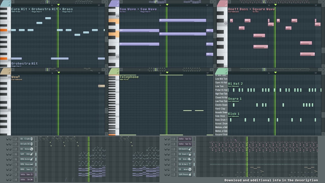Toggle select LED for EB C Cafe channel
Viewport: 325px width, 183px height.
(36, 139)
